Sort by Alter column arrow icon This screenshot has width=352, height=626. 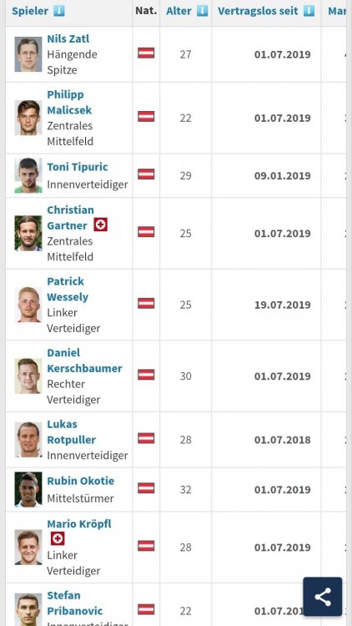[x=203, y=11]
